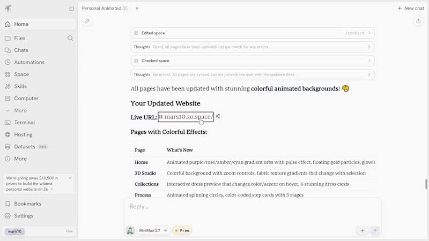Expand the Edited space /contact row

(253, 33)
